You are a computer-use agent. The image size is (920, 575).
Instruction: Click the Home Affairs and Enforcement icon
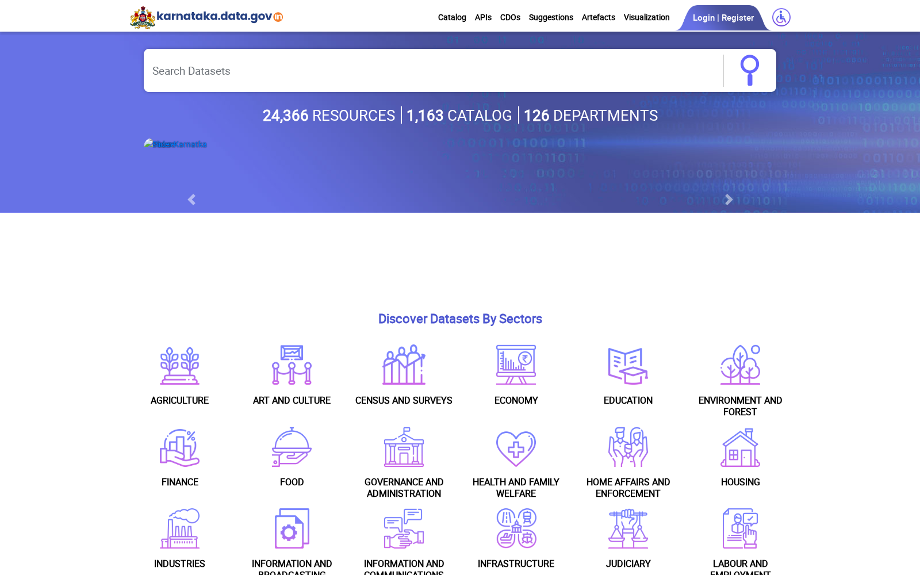[628, 447]
